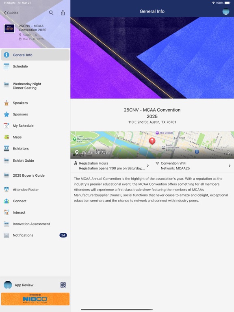Tap the profile avatar in top bar
Screen dimensions: 234x312
[x=226, y=11]
